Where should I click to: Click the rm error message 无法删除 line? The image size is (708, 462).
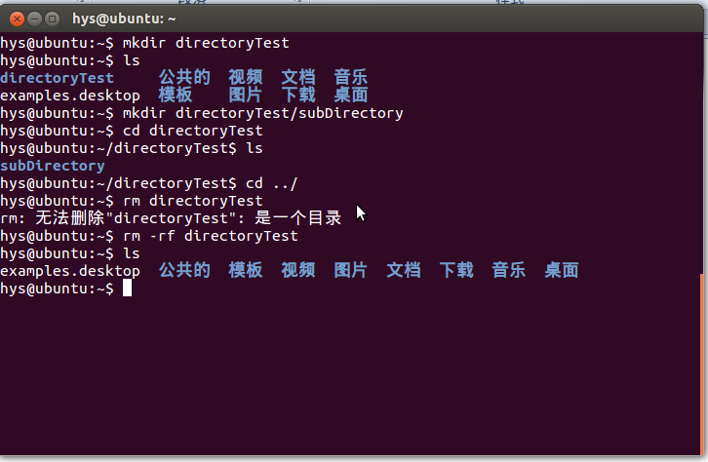pyautogui.click(x=171, y=218)
